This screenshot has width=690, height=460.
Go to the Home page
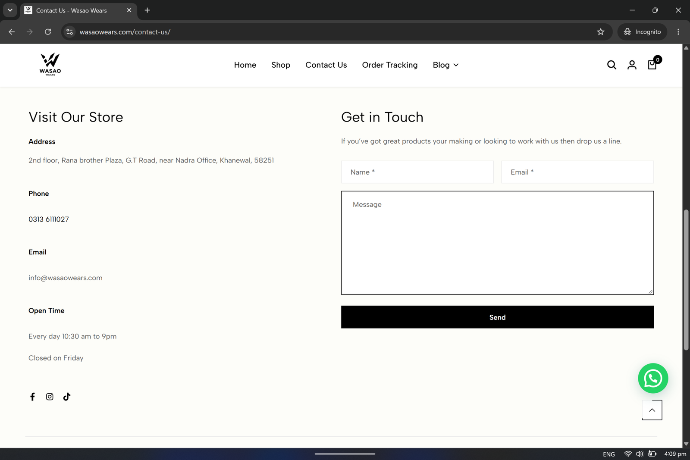245,65
